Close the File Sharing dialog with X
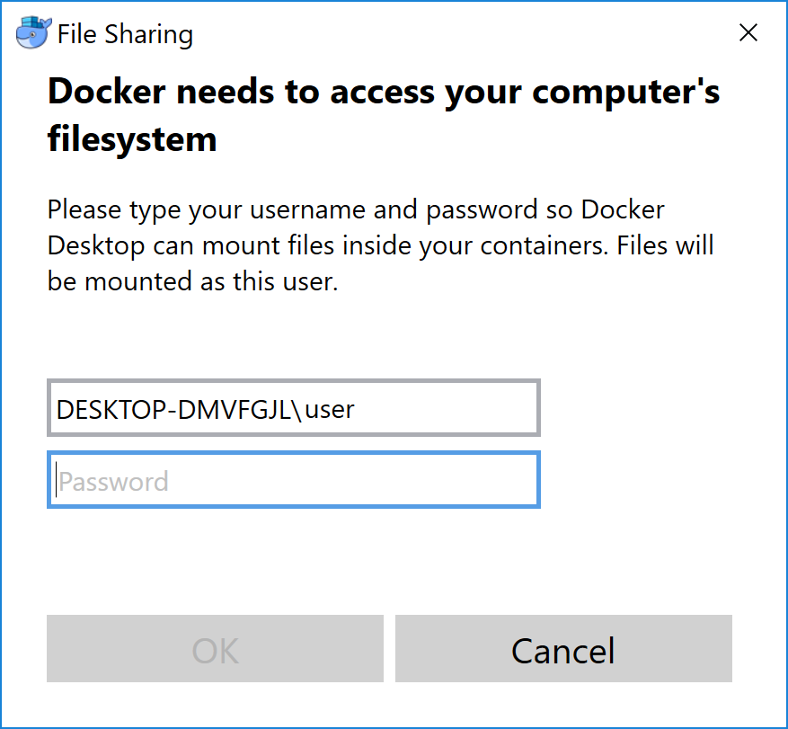Viewport: 788px width, 729px height. 748,33
